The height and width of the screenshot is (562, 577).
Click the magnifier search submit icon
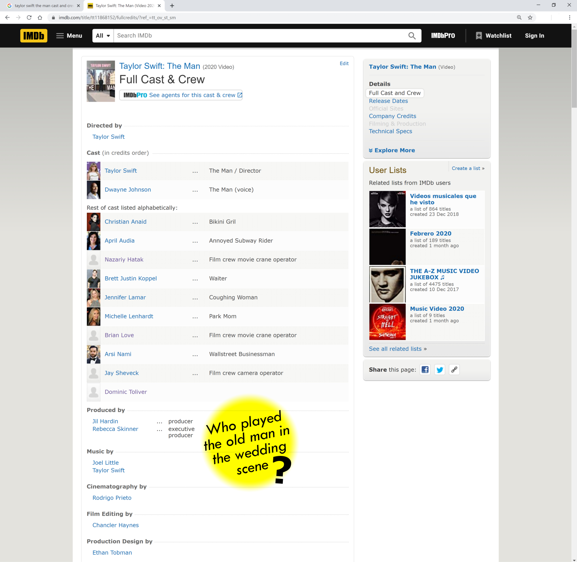coord(412,35)
